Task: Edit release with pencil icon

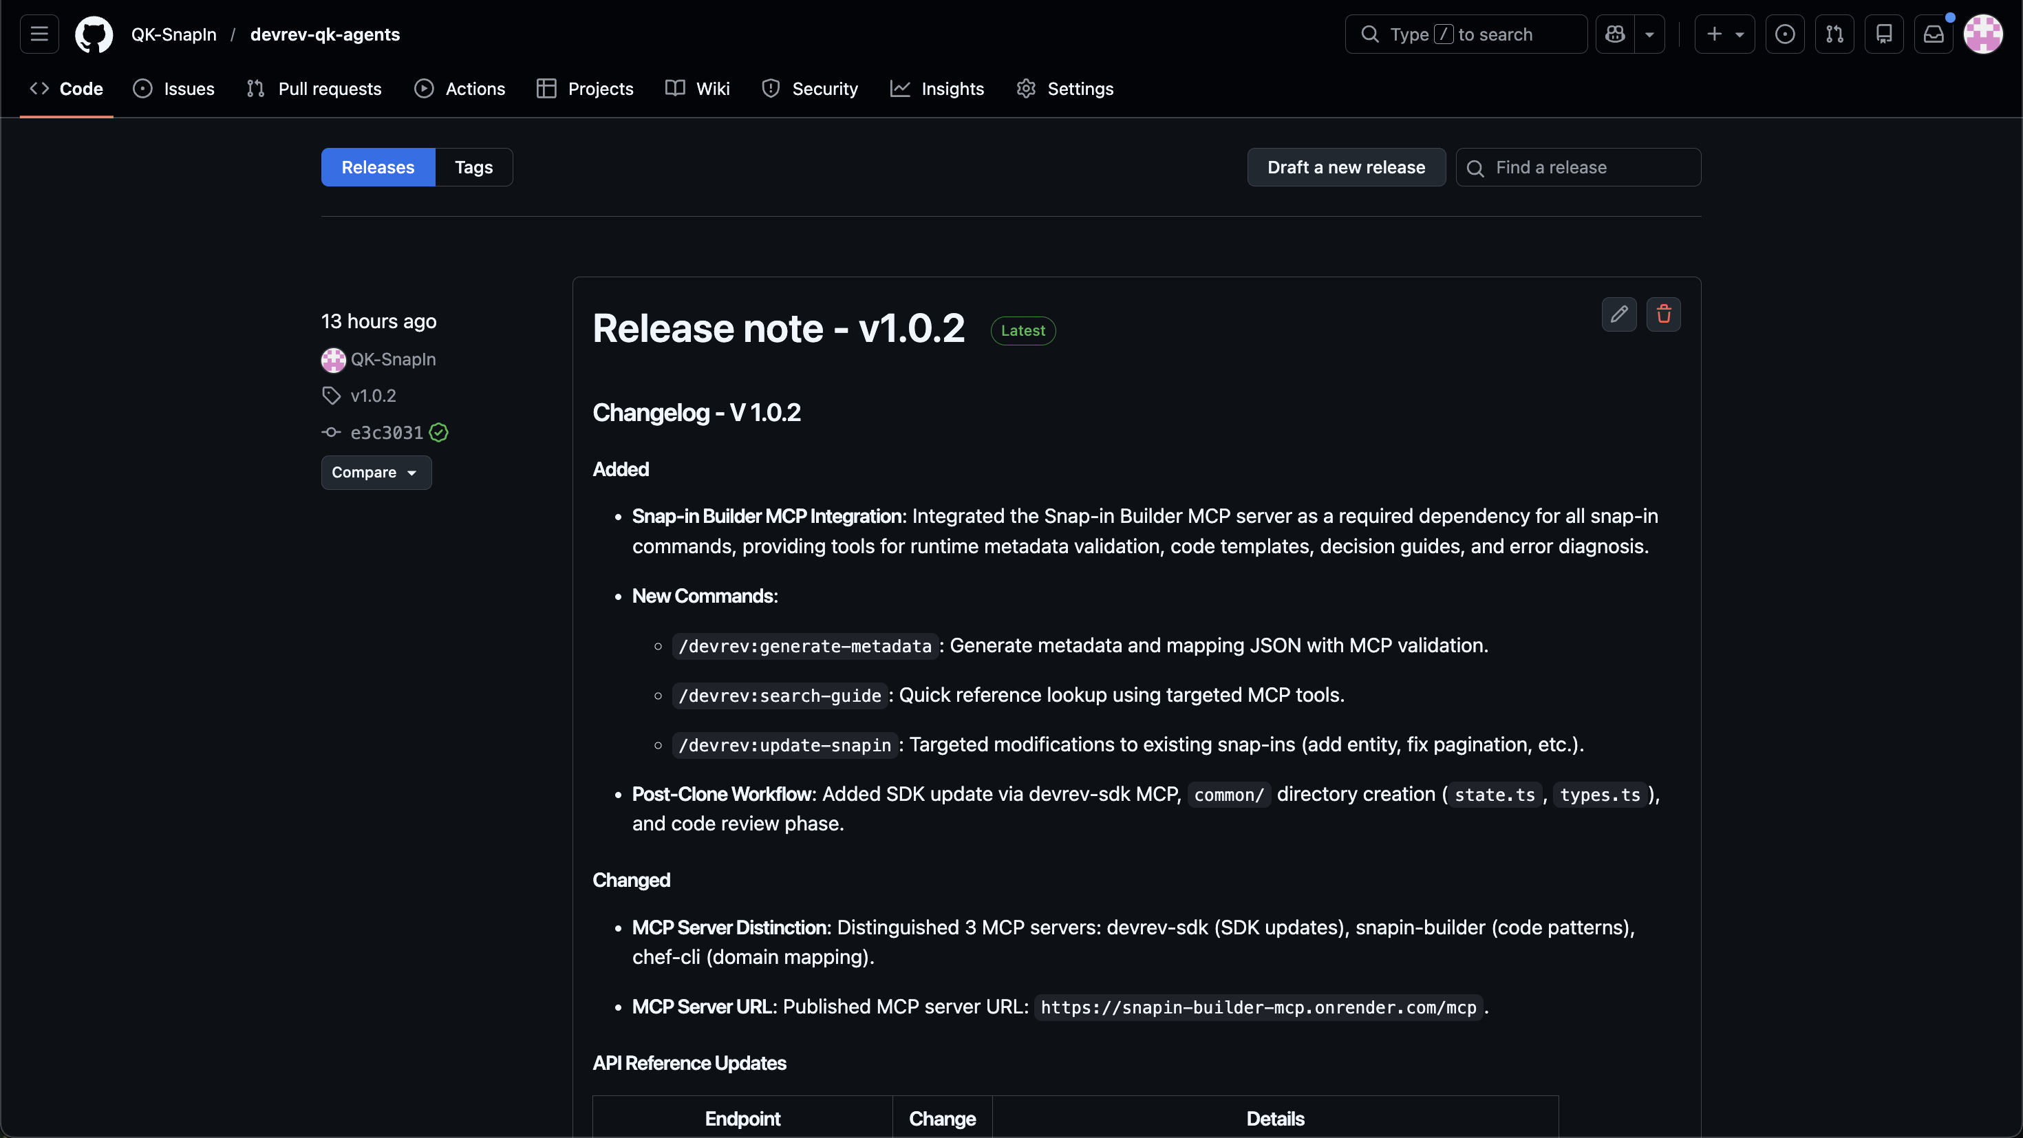Action: [x=1618, y=314]
